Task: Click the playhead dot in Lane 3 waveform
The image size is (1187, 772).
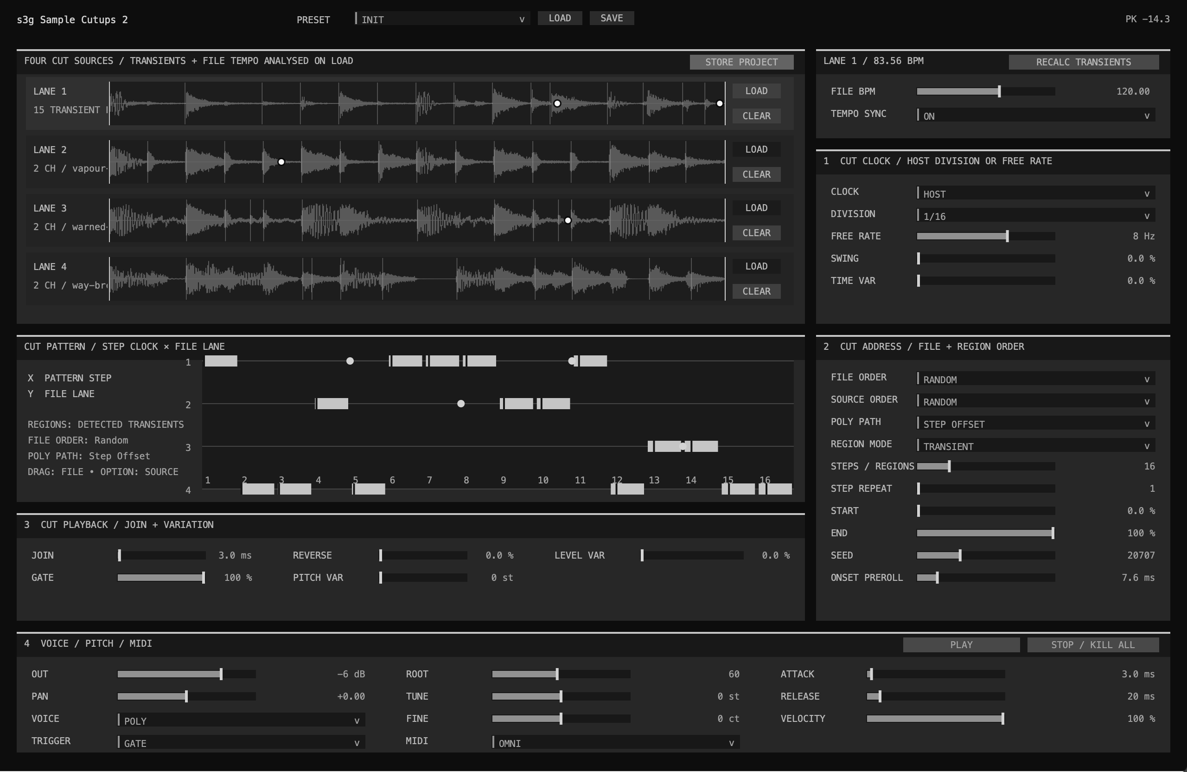Action: click(568, 220)
